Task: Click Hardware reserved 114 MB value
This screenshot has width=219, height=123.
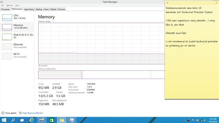Action: [90, 93]
